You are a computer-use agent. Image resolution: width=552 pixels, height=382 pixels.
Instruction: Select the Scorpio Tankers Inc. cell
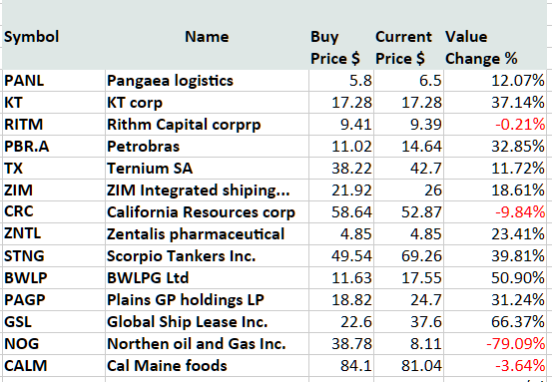coord(207,256)
